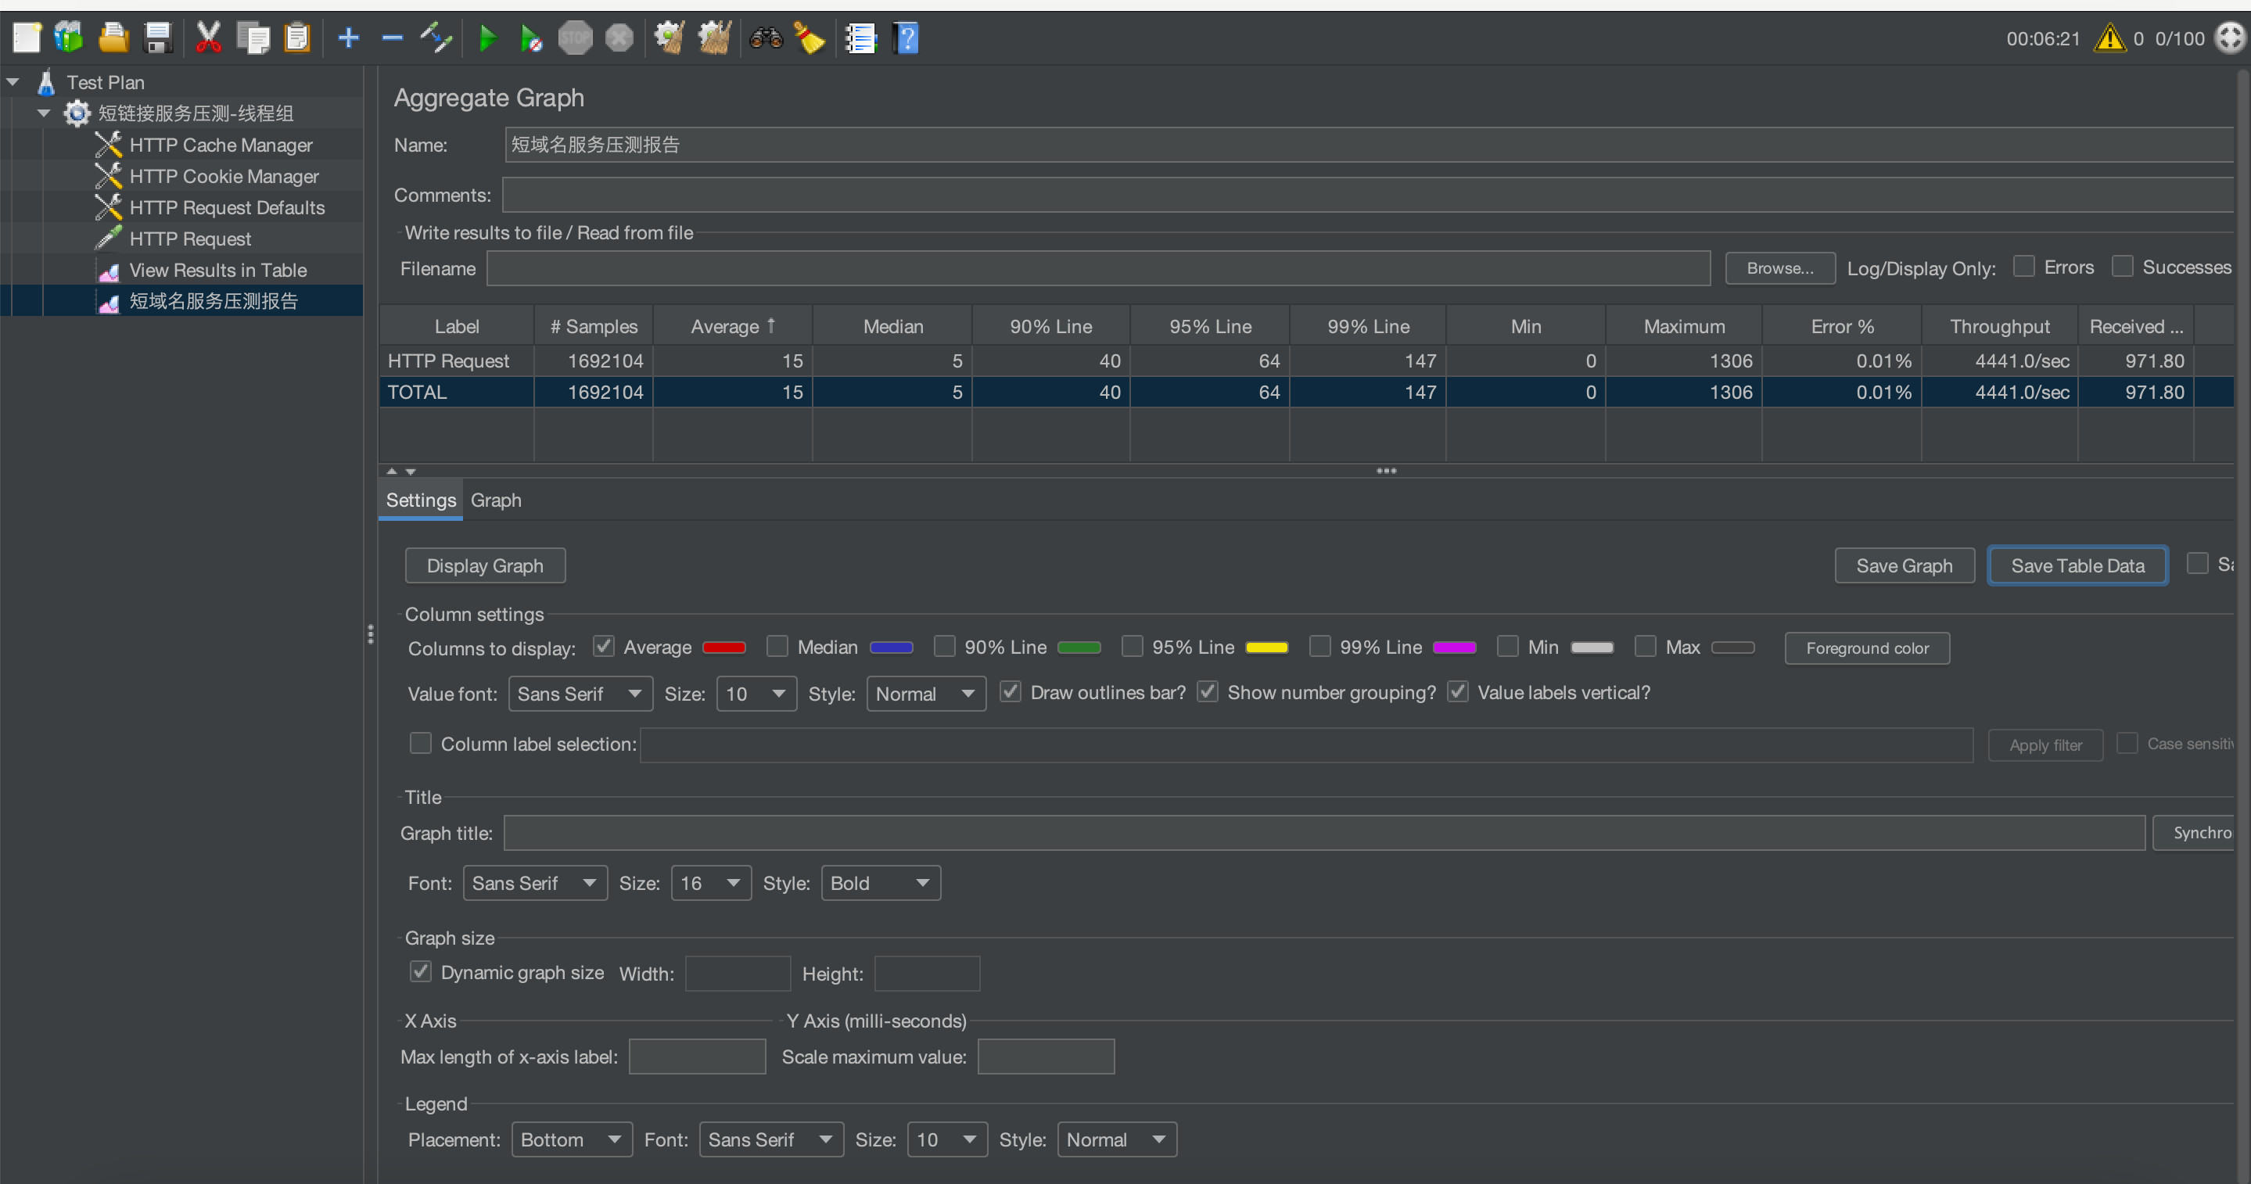
Task: Click the Save Table Data button
Action: click(x=2077, y=565)
